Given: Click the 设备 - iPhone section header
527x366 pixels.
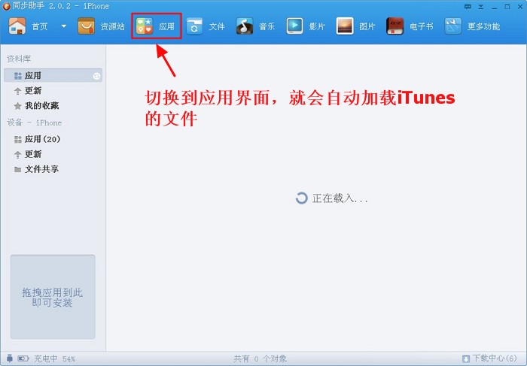Looking at the screenshot, I should 35,123.
